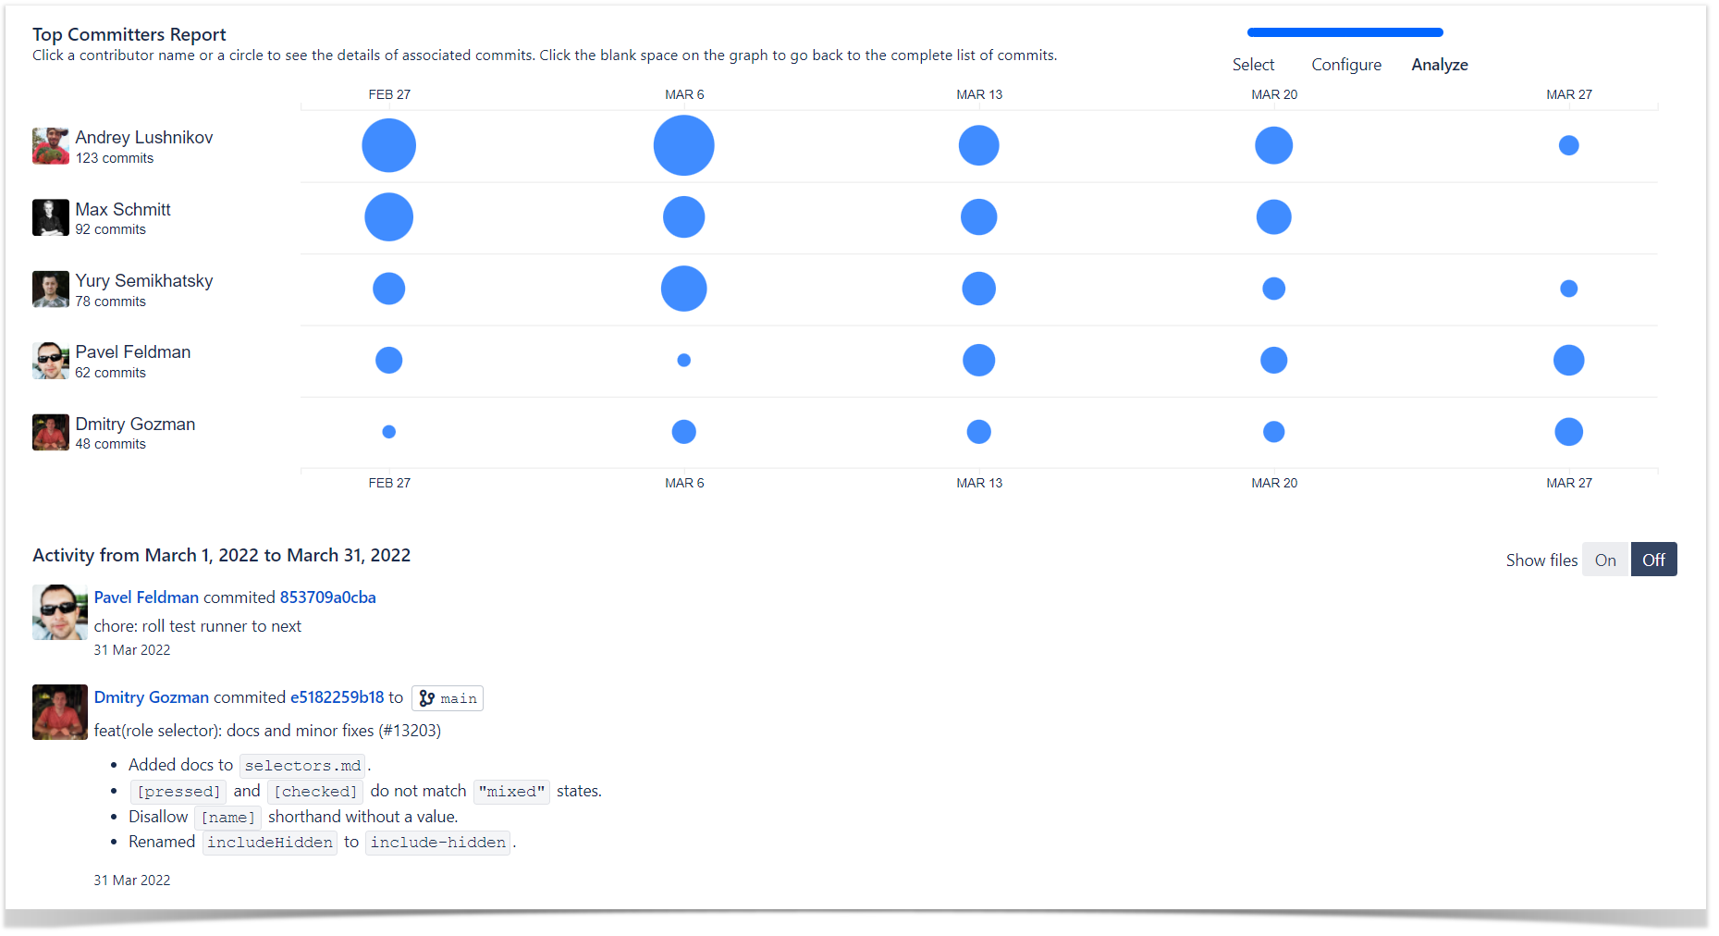Open the Configure step
Screen dimensions: 1719x936
coord(1346,65)
